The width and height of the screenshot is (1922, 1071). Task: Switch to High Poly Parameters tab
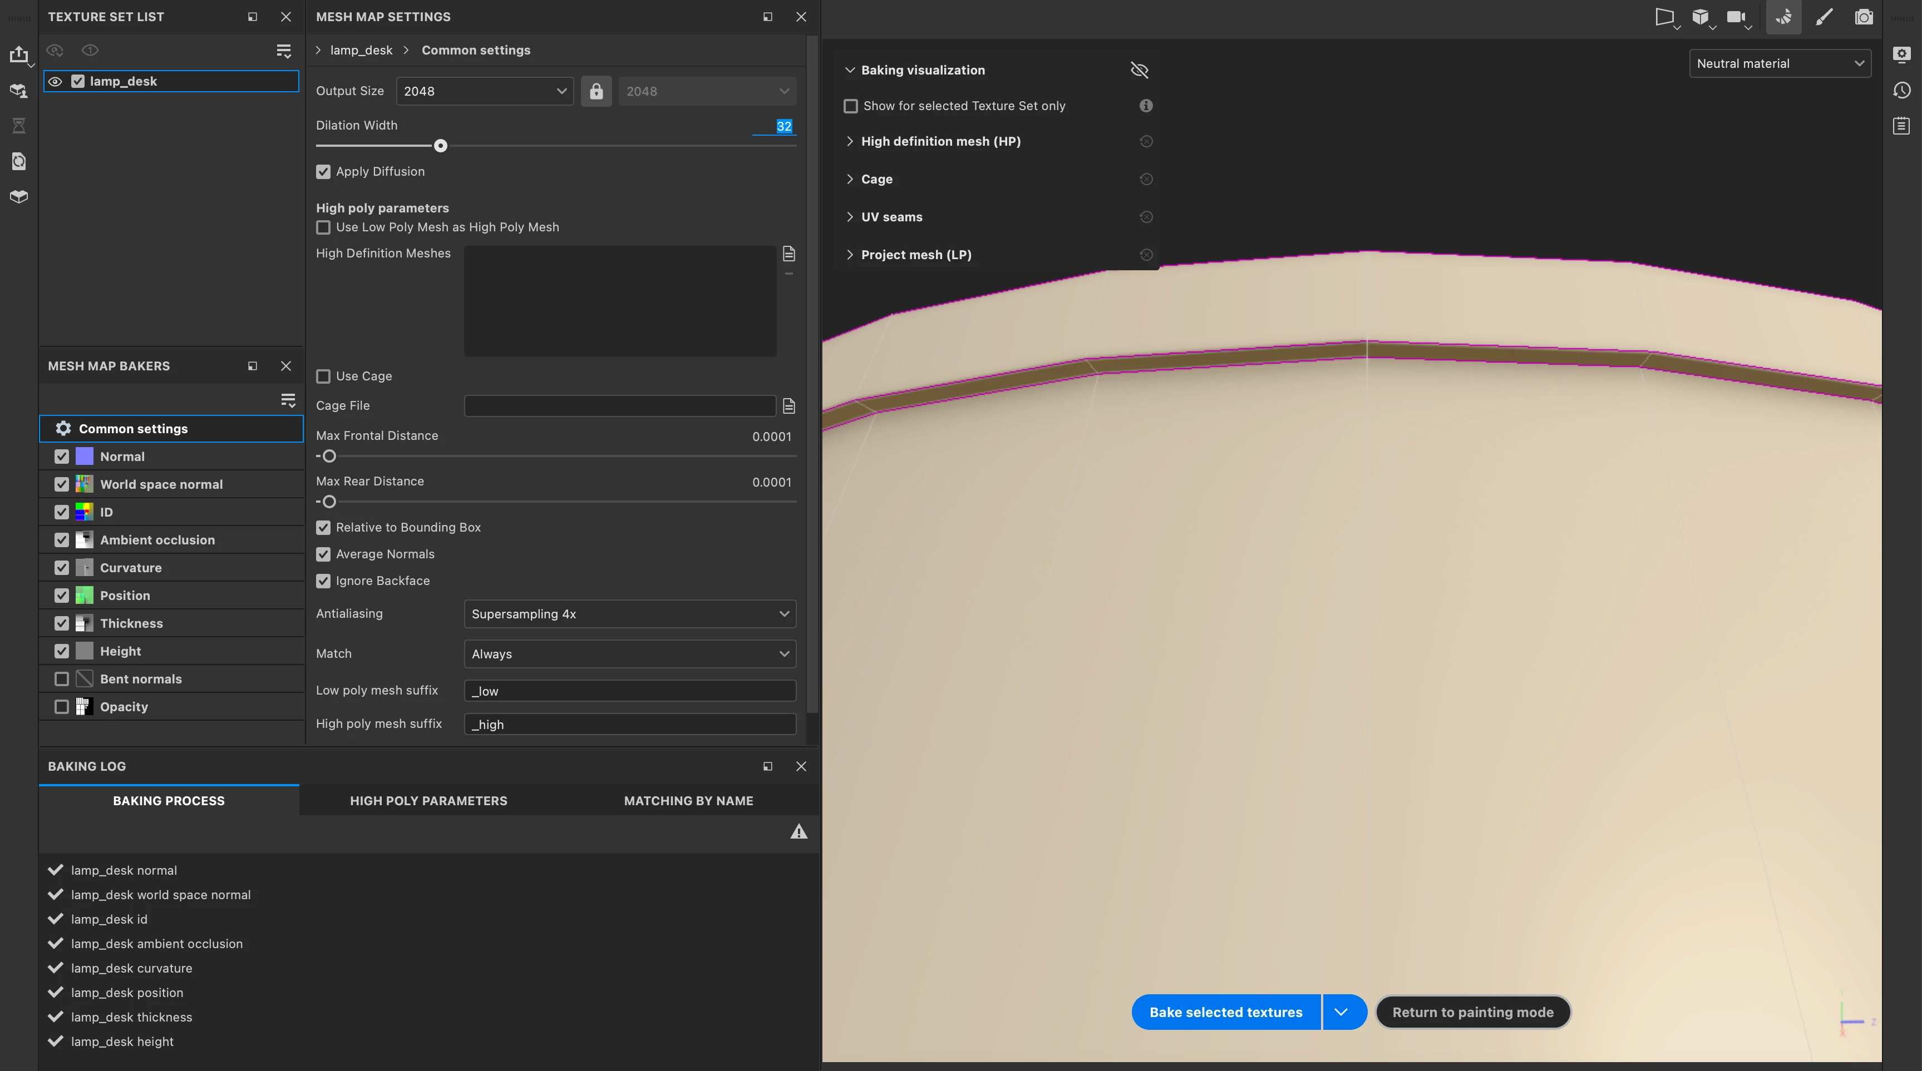[428, 800]
